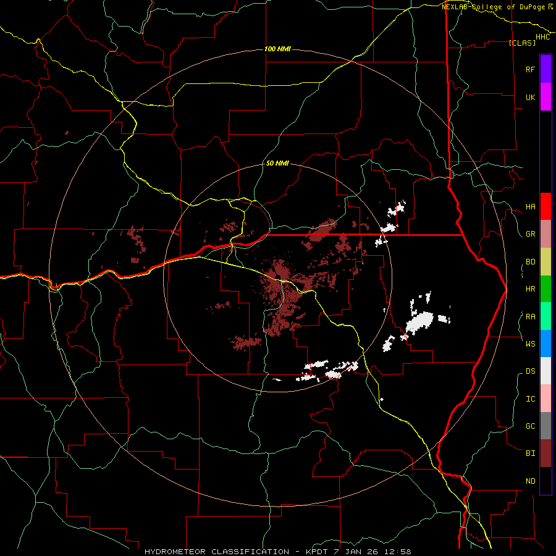556x556 pixels.
Task: Click the WS blue legend swatch
Action: point(545,343)
